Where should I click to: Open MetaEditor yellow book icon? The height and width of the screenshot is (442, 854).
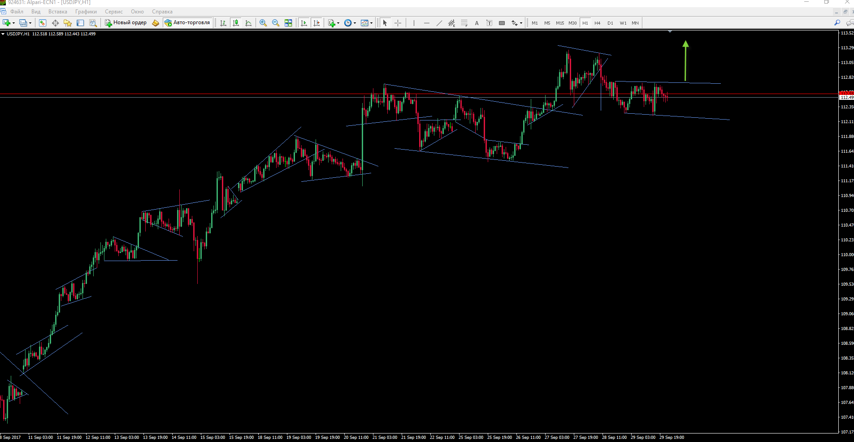pyautogui.click(x=156, y=23)
